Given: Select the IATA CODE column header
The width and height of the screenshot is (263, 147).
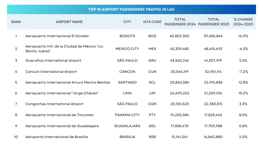Looking at the screenshot, I should [152, 22].
